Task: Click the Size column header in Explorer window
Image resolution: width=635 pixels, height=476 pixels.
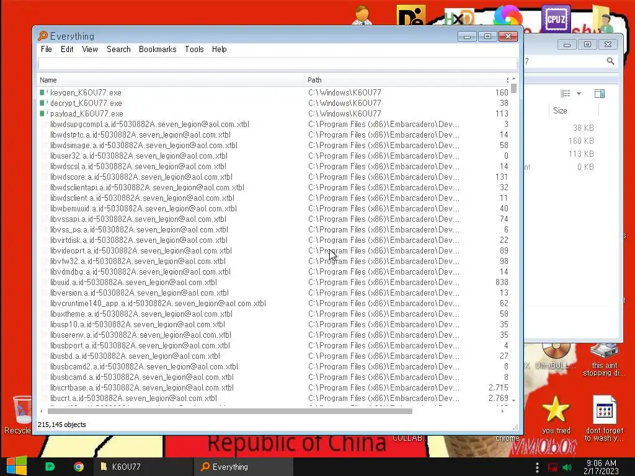Action: point(561,110)
